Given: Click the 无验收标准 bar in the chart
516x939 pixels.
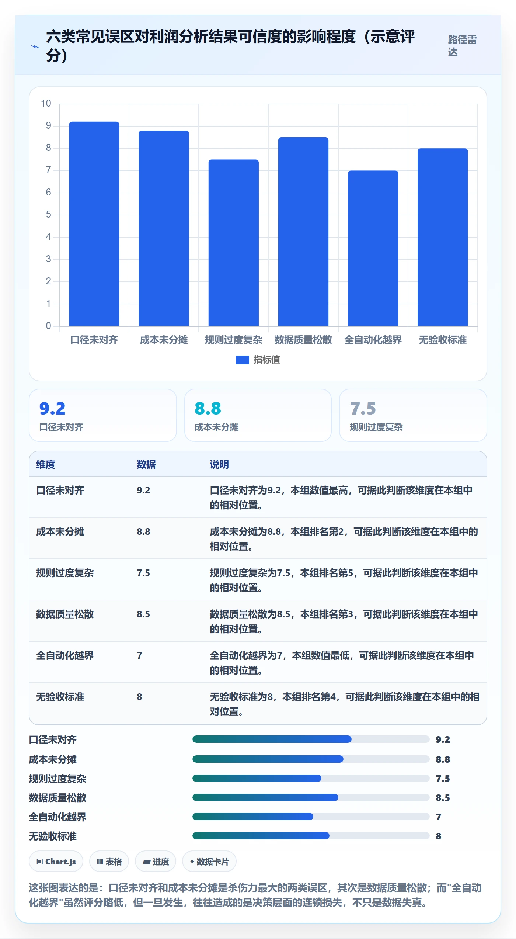Looking at the screenshot, I should pyautogui.click(x=442, y=237).
